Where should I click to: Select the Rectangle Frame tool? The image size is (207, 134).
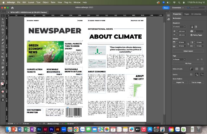3,47
